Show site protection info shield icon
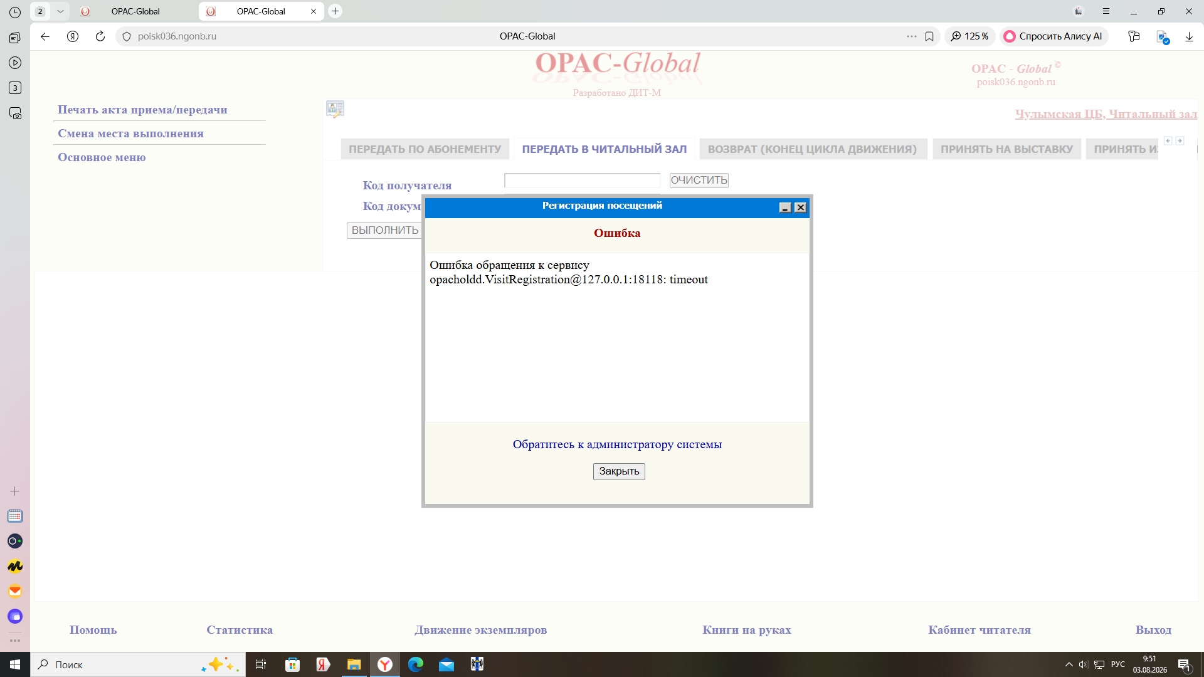 click(127, 36)
